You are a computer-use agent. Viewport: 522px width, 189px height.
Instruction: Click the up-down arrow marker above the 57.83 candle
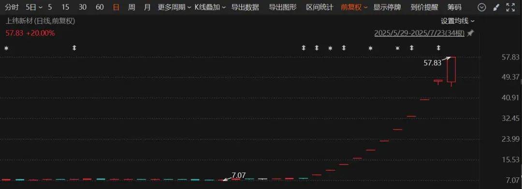point(438,48)
